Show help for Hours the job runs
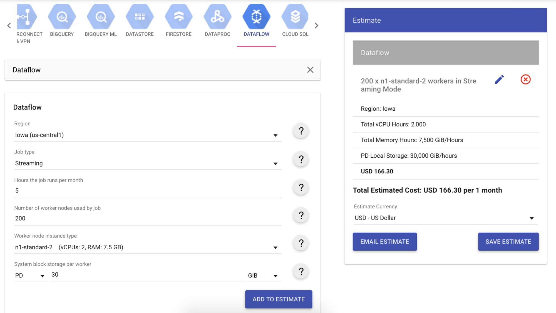 [x=301, y=188]
